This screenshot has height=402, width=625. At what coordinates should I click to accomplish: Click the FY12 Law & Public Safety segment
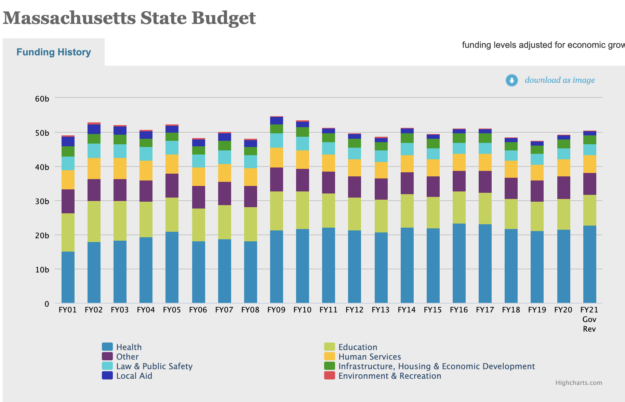(354, 153)
